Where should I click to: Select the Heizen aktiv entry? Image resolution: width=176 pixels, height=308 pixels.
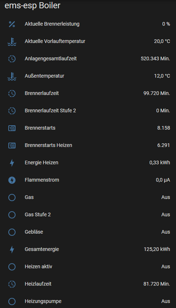pos(88,266)
